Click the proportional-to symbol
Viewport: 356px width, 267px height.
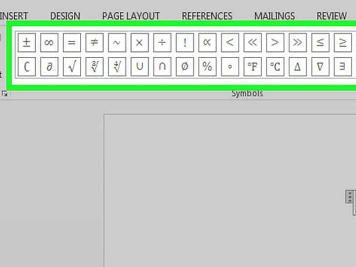(207, 43)
